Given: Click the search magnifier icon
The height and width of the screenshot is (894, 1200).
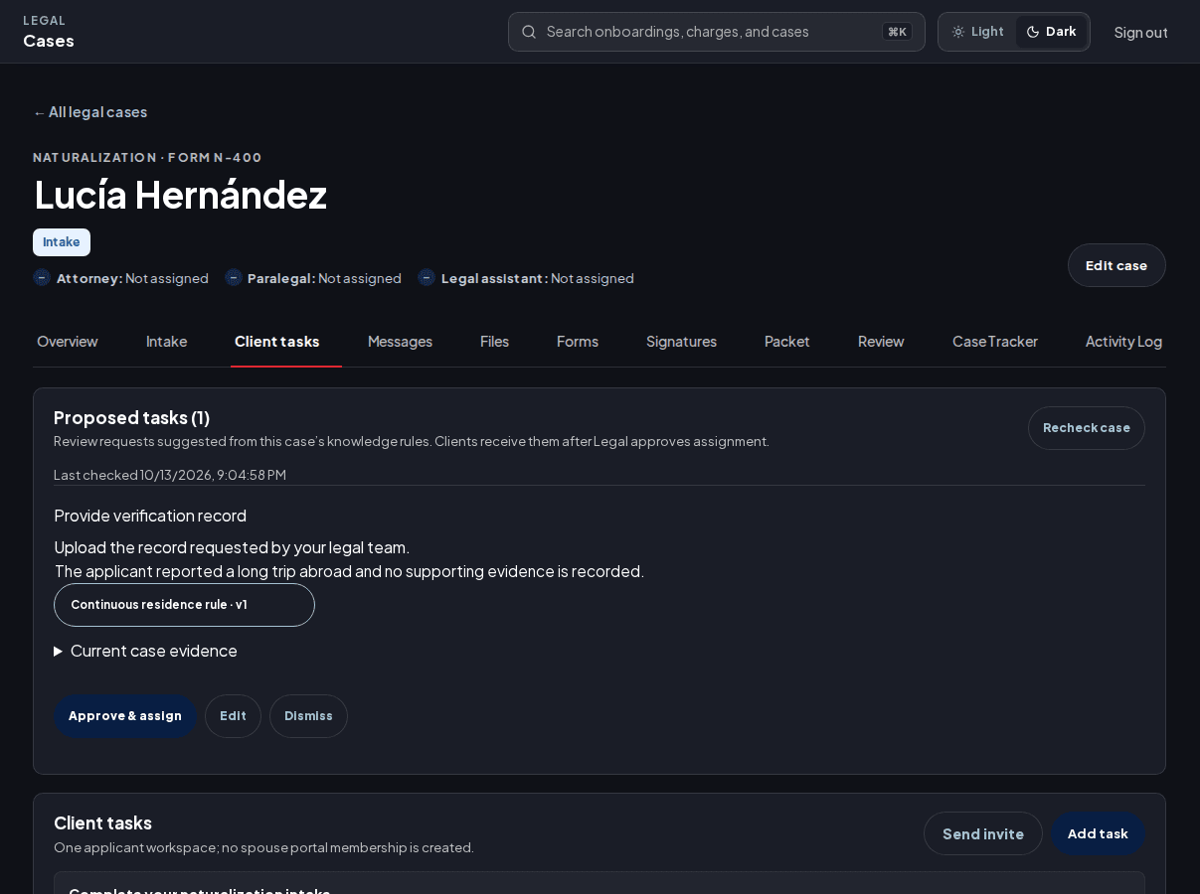Looking at the screenshot, I should [529, 32].
